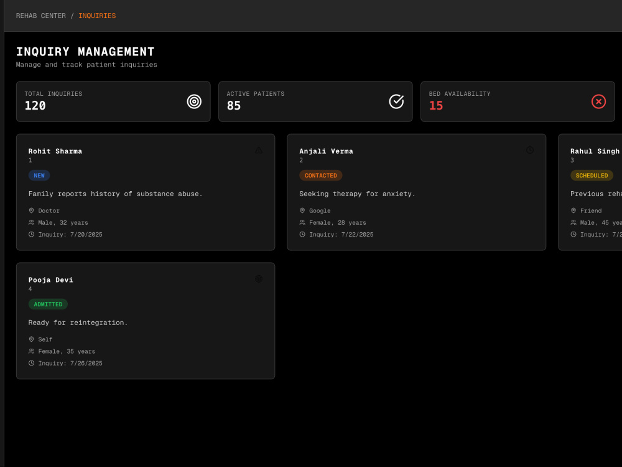Click 'Inquiry: 7/26/2025' date text
This screenshot has width=622, height=467.
pyautogui.click(x=70, y=364)
